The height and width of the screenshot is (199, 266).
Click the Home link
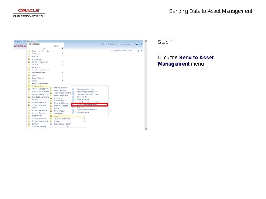pyautogui.click(x=104, y=44)
